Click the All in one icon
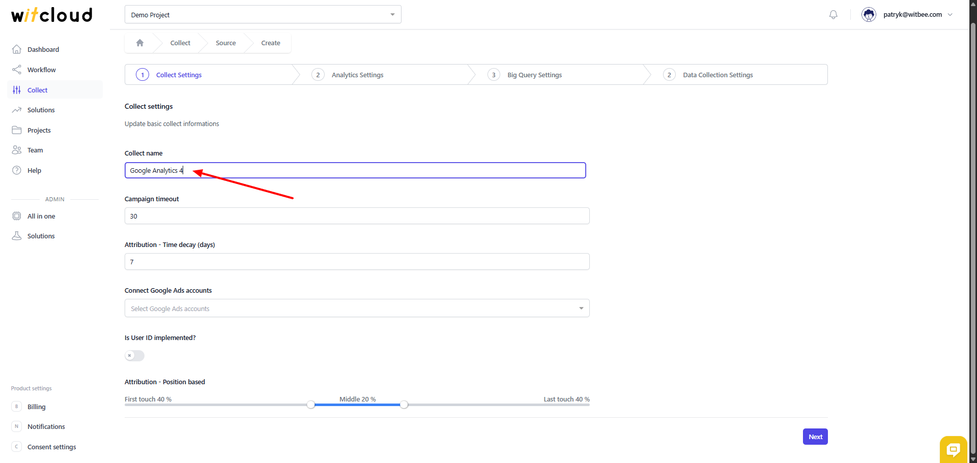This screenshot has height=463, width=977. [17, 216]
